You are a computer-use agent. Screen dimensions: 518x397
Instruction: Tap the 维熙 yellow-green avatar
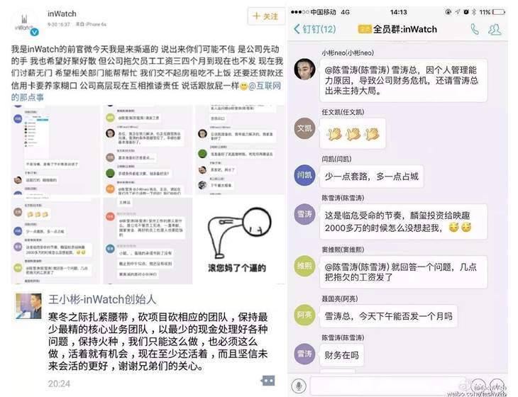click(304, 266)
